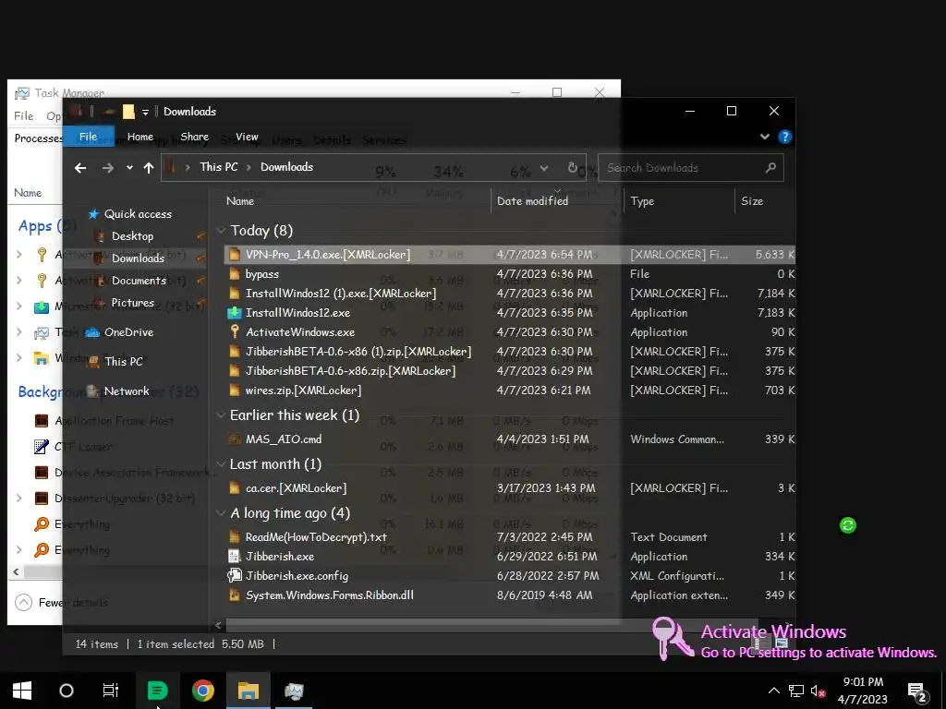Collapse the A long time ago group
Screen dimensions: 946x709
pos(221,513)
